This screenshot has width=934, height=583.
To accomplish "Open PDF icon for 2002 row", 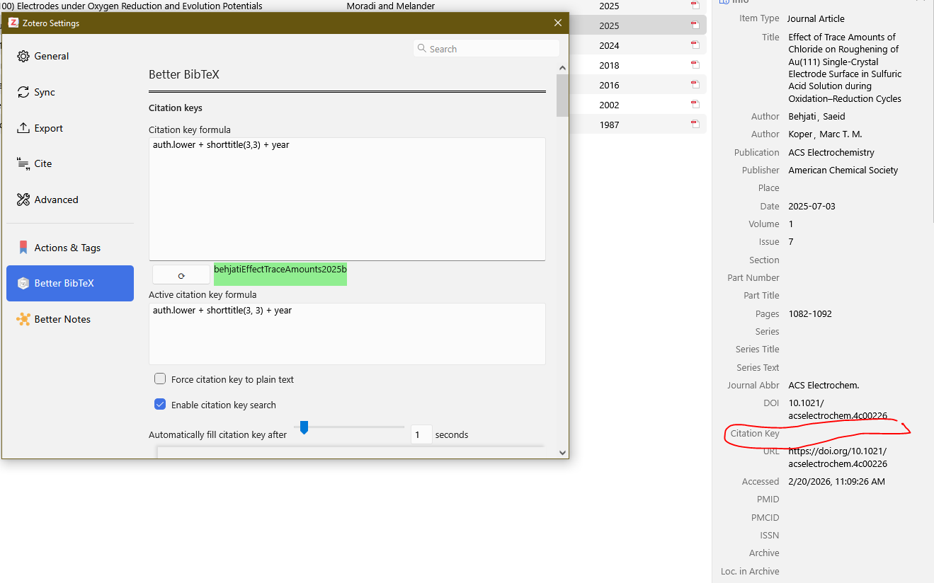I will (x=695, y=105).
